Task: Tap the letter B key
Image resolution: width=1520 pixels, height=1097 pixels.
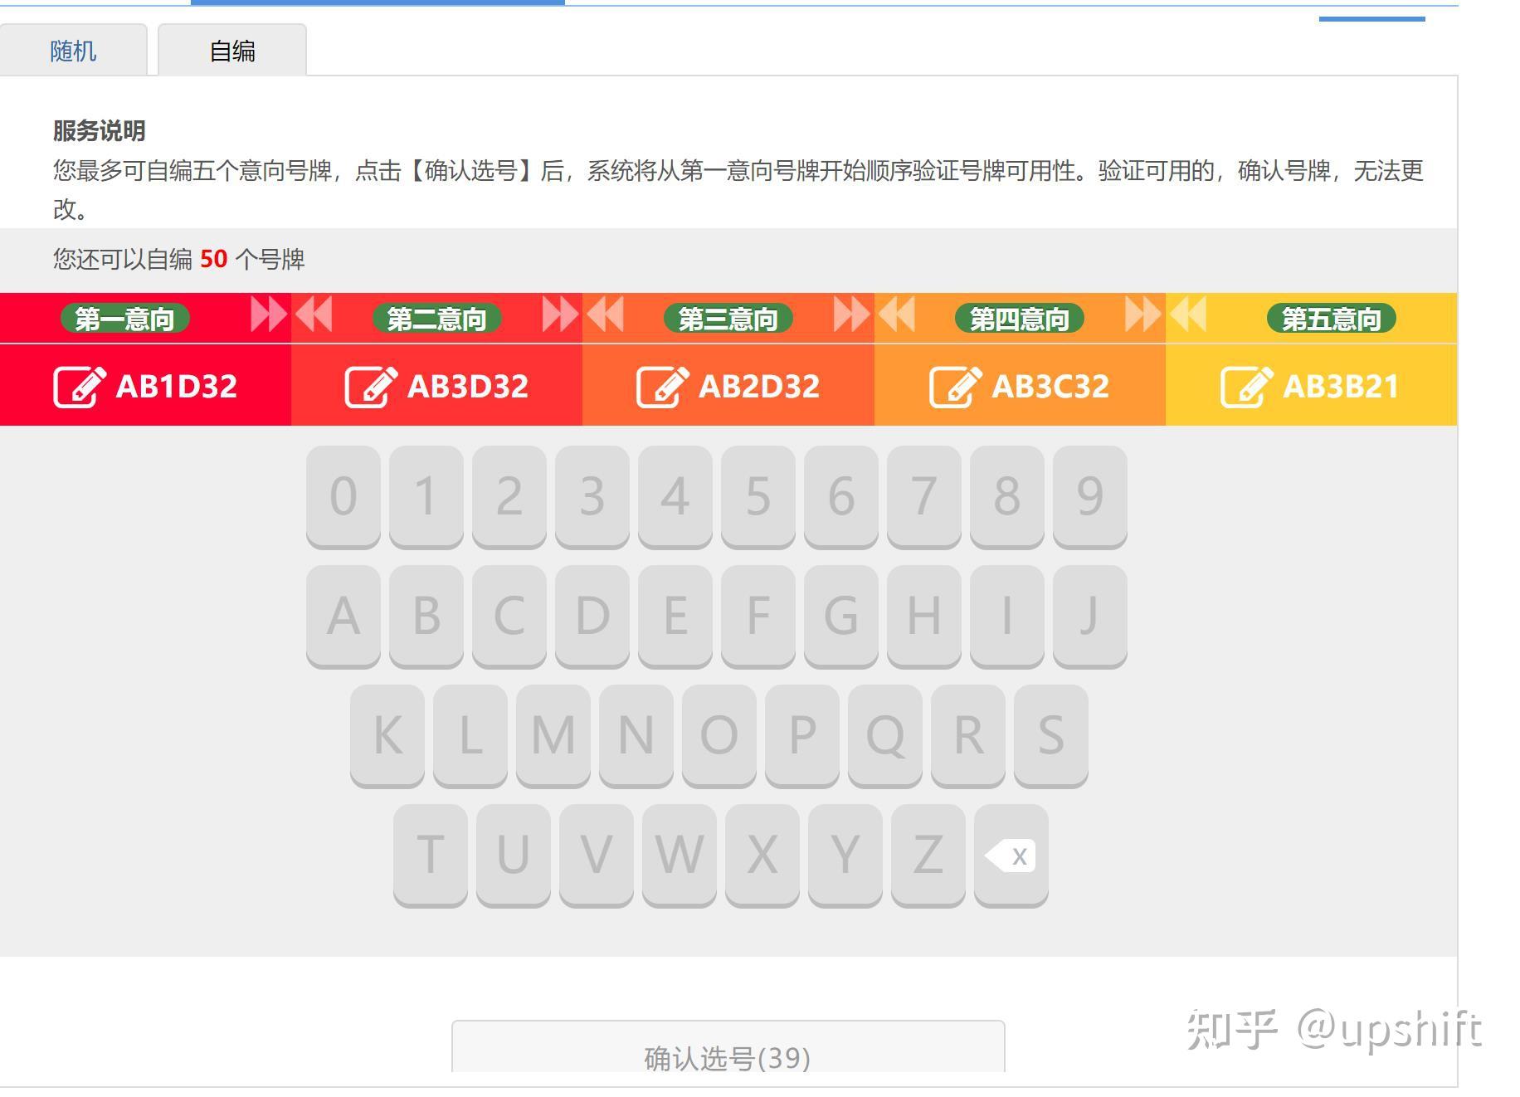Action: (426, 617)
